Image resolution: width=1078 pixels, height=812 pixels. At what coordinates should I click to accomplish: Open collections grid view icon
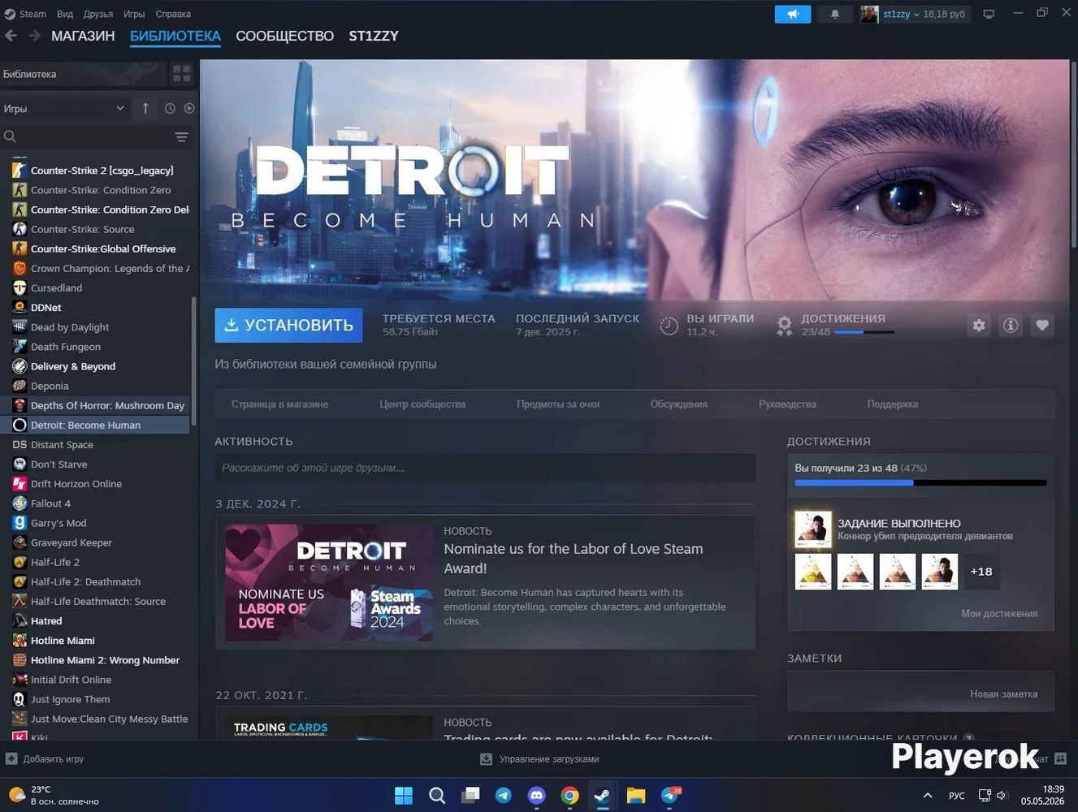click(181, 74)
